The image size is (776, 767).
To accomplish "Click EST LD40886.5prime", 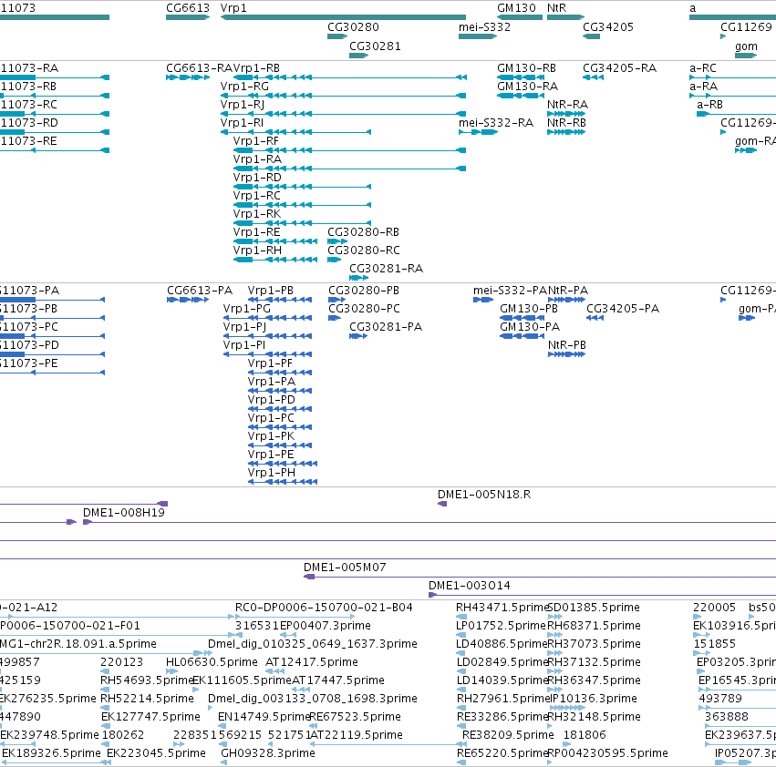I will [461, 653].
